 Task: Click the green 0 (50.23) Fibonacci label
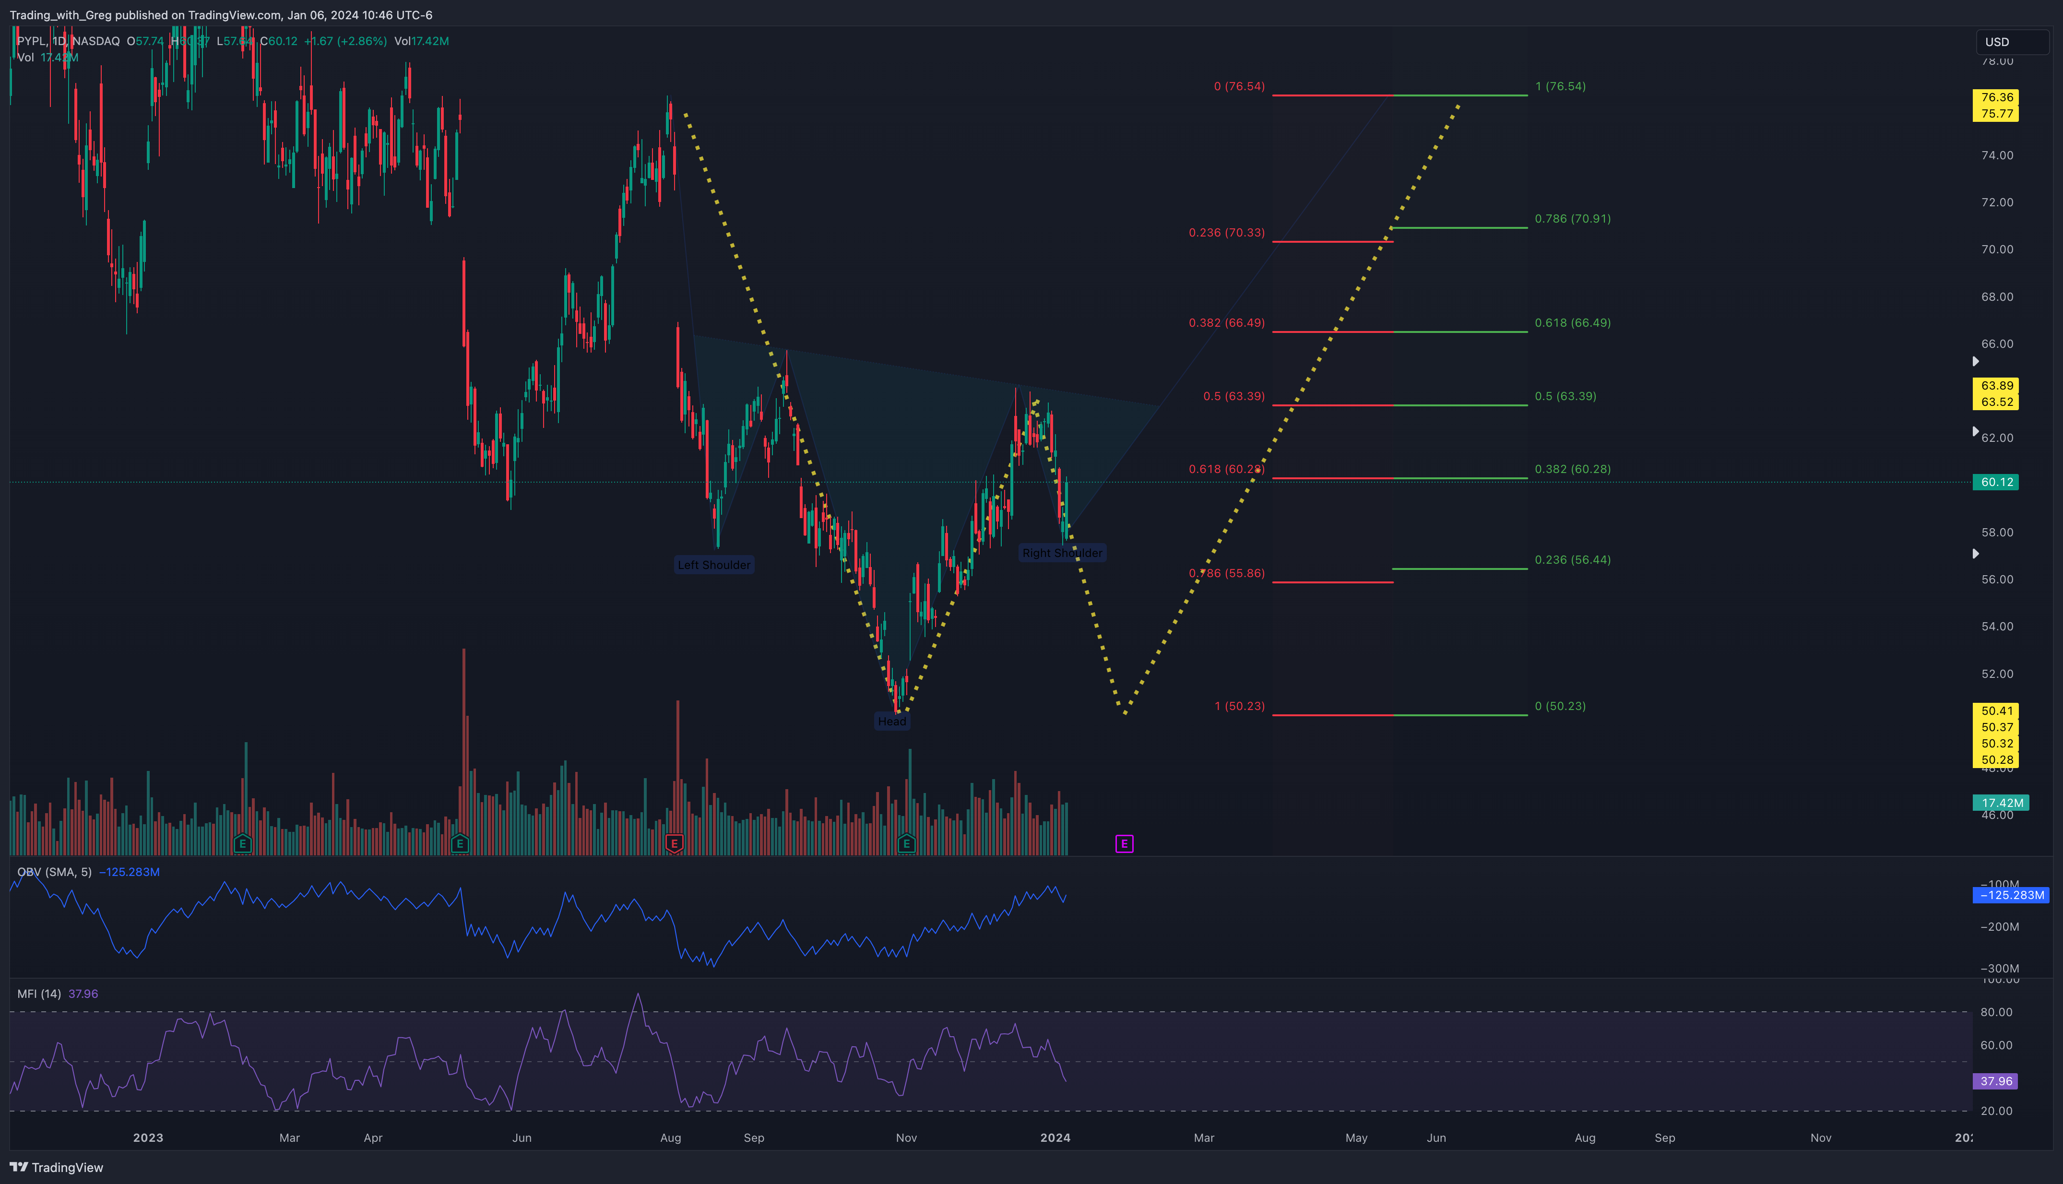point(1560,706)
